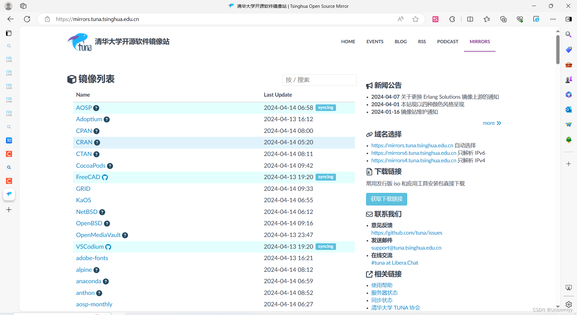Open the mirrors4 IPv4 domain link

pyautogui.click(x=414, y=160)
